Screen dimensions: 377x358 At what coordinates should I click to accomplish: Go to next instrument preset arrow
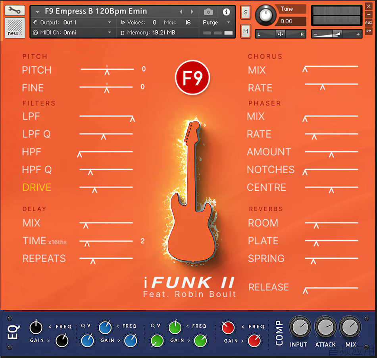(x=192, y=12)
